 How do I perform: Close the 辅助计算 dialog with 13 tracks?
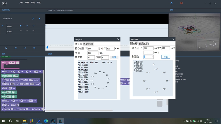tap(118, 39)
